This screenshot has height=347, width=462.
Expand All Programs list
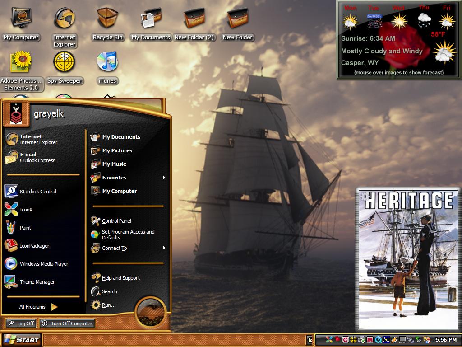point(38,307)
